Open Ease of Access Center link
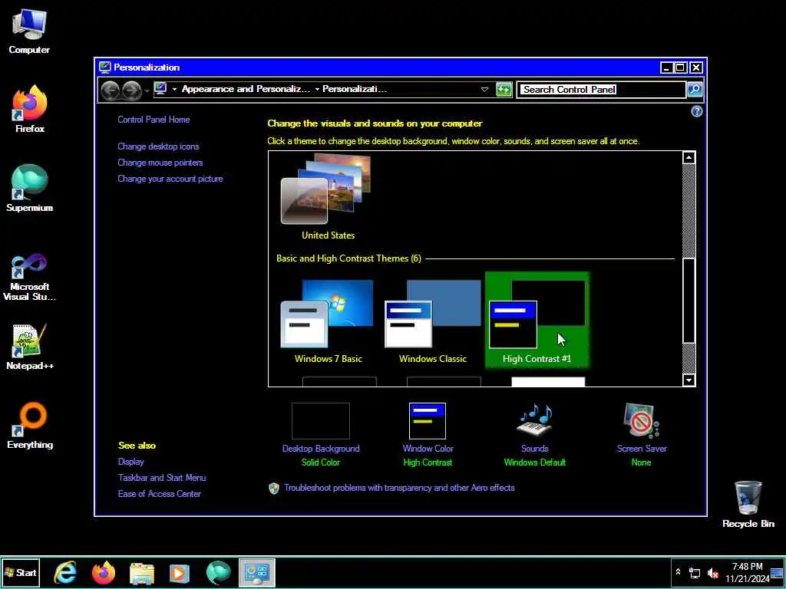786x589 pixels. click(x=160, y=494)
